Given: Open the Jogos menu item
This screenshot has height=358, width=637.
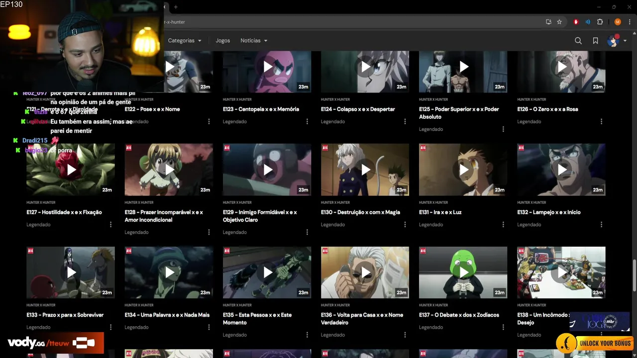Looking at the screenshot, I should click(222, 41).
